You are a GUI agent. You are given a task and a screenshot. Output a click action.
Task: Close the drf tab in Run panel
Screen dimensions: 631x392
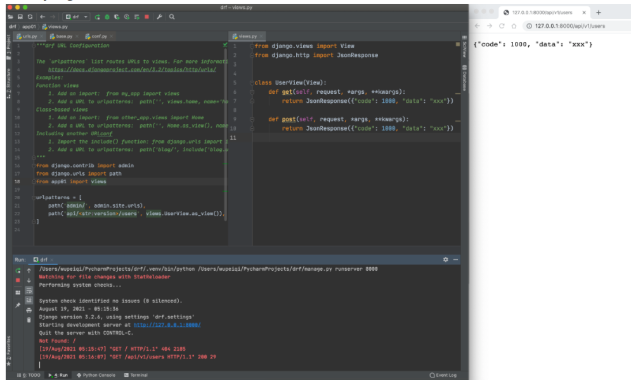pos(52,260)
